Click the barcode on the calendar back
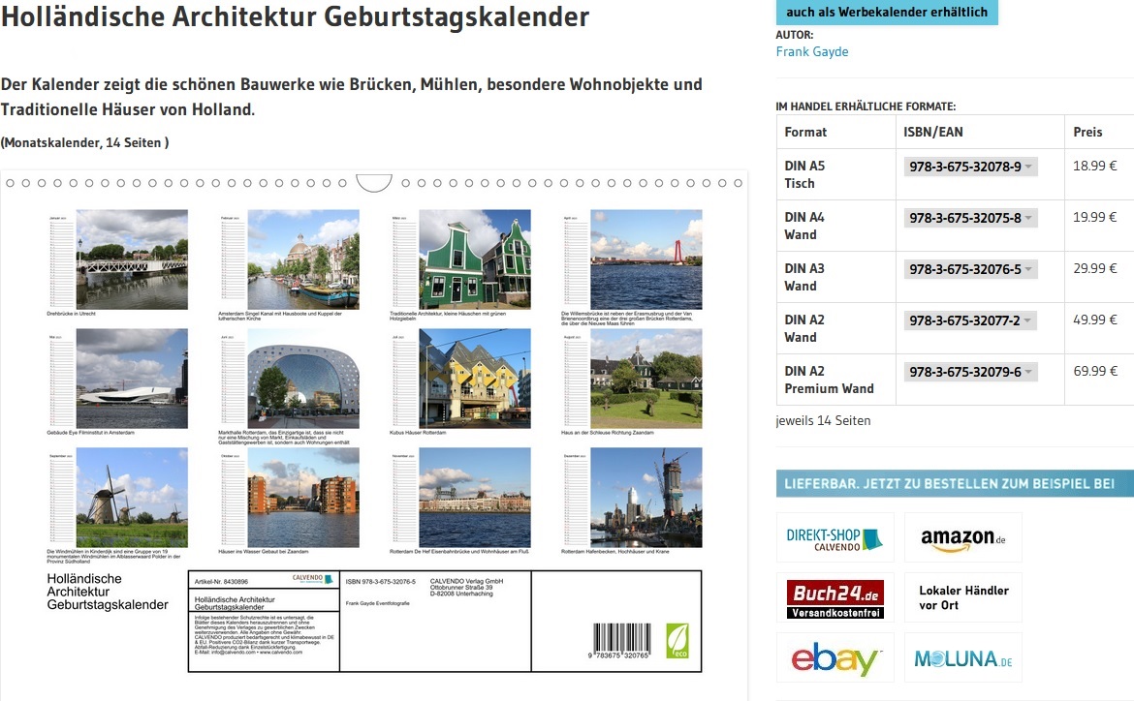The width and height of the screenshot is (1134, 701). pyautogui.click(x=621, y=641)
